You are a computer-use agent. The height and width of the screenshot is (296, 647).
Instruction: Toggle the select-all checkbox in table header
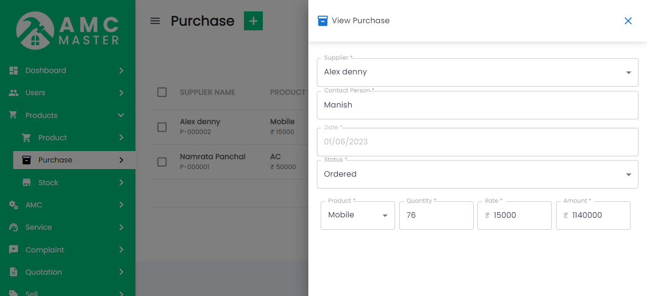(162, 92)
